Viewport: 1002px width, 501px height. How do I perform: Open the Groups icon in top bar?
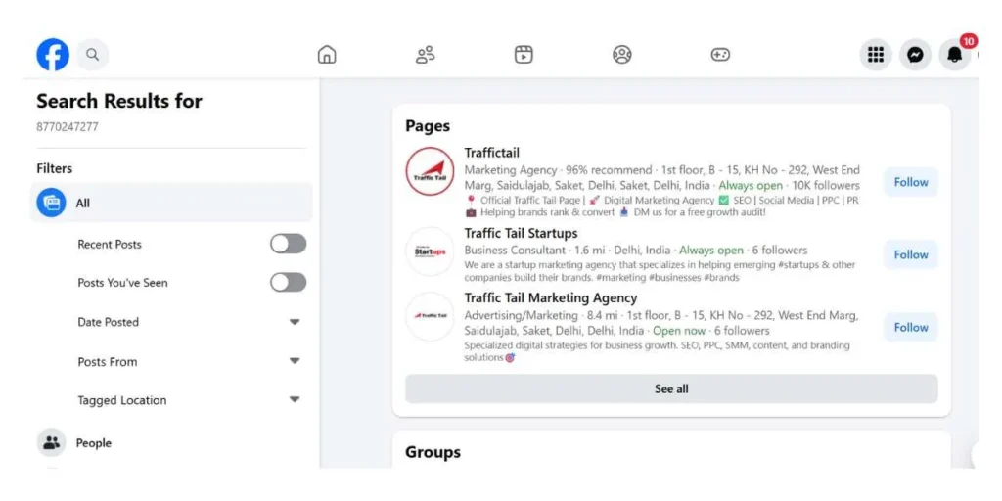click(x=622, y=55)
